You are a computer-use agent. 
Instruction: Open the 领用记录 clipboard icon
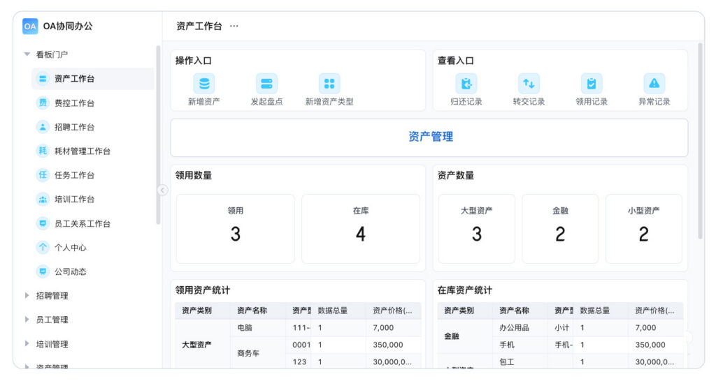coord(592,84)
